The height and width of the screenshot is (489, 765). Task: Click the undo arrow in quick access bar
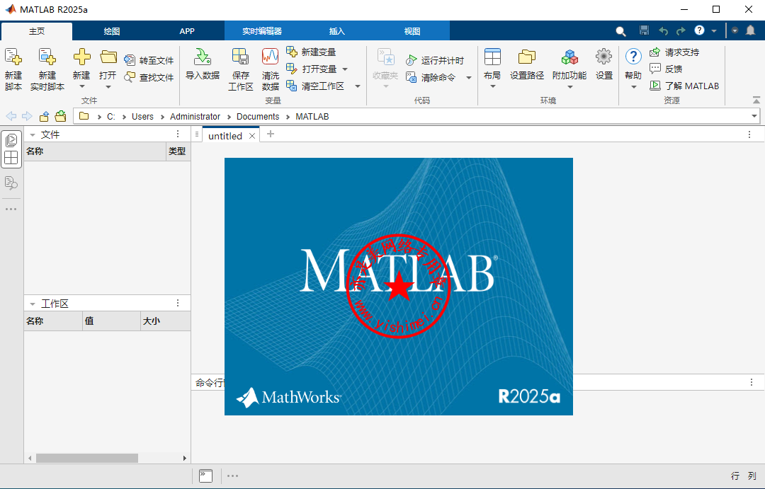click(x=663, y=30)
